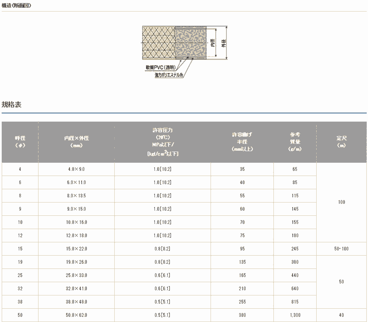368x322 pixels.
Task: Click the 50・100 standard length cell
Action: [341, 249]
